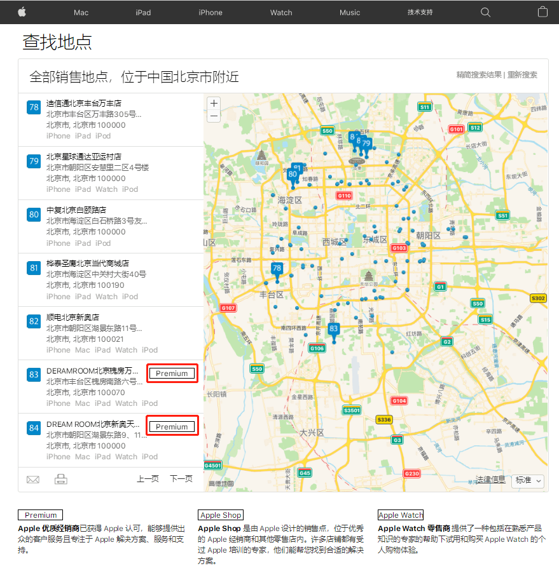Select number 79 badge in list
559x573 pixels.
point(34,161)
